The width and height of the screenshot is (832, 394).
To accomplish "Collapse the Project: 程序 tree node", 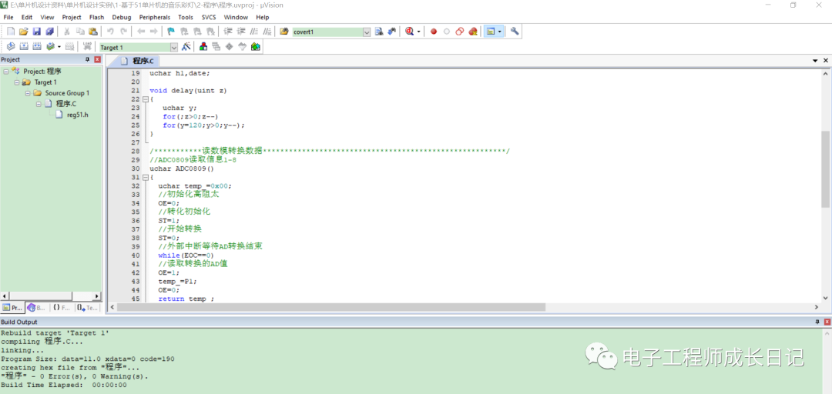I will [x=6, y=71].
